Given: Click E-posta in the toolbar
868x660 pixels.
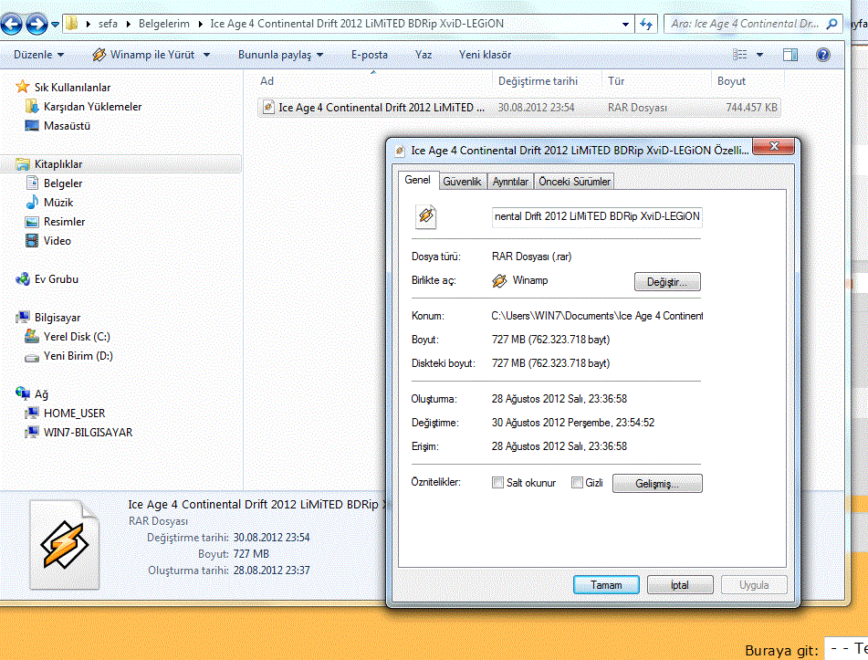Looking at the screenshot, I should point(370,55).
